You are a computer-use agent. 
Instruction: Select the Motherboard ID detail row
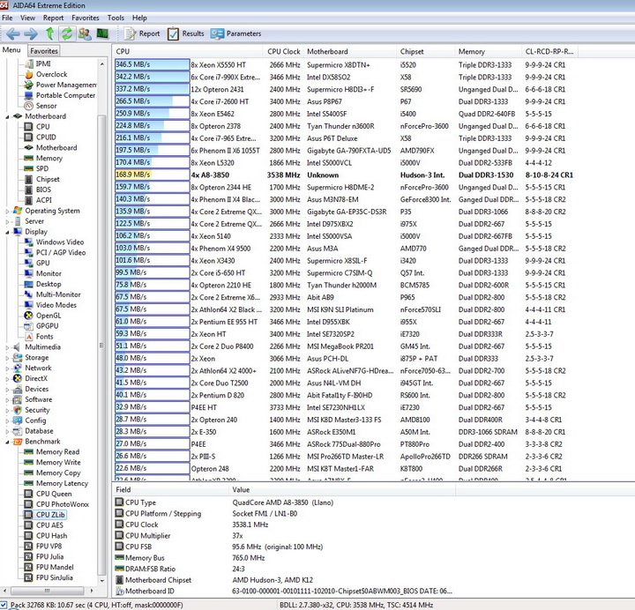point(283,591)
